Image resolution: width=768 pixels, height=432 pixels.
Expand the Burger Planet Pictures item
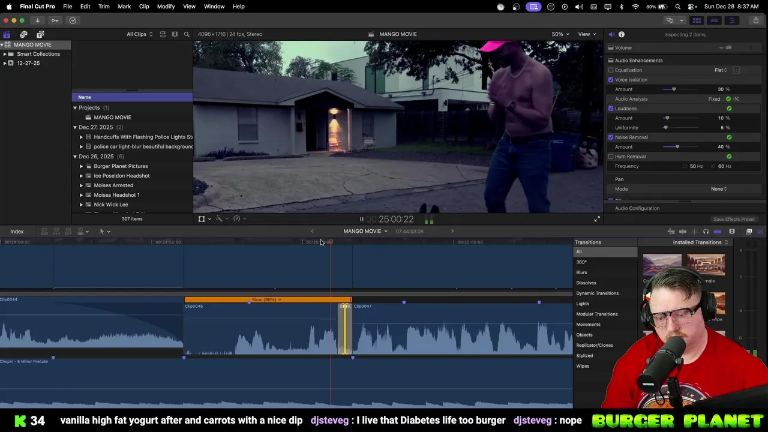(82, 166)
